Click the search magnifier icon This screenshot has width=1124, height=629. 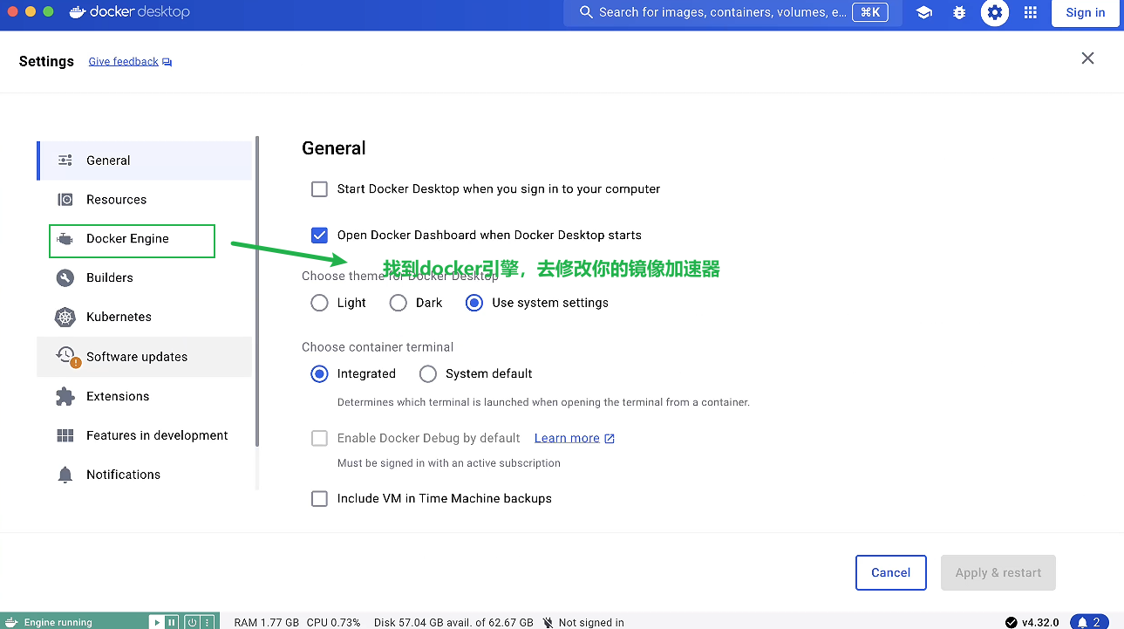click(x=586, y=12)
